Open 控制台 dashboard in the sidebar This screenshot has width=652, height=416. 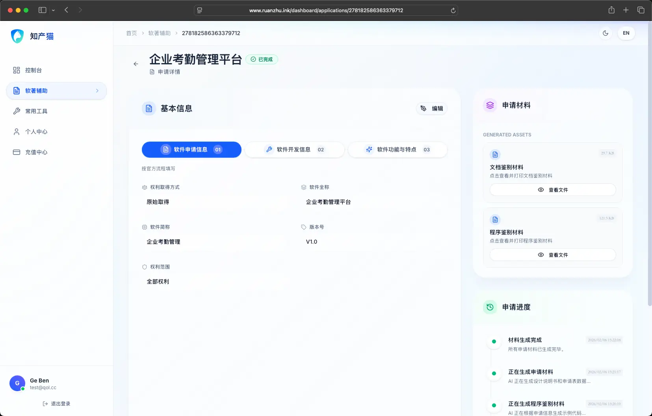click(x=33, y=70)
